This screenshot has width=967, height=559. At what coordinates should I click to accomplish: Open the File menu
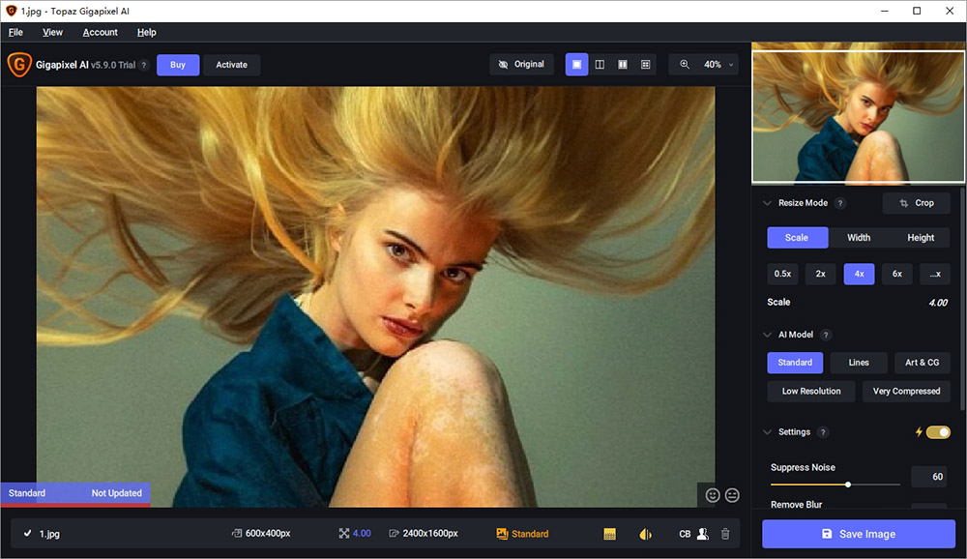[15, 32]
